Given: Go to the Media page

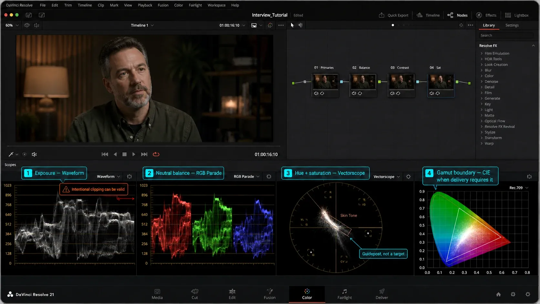Looking at the screenshot, I should (157, 294).
